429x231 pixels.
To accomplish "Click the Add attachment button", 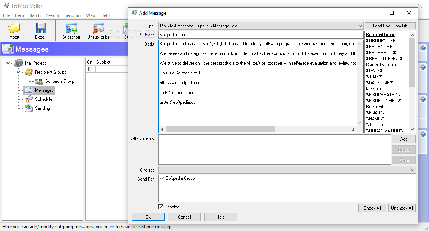I will pos(404,139).
